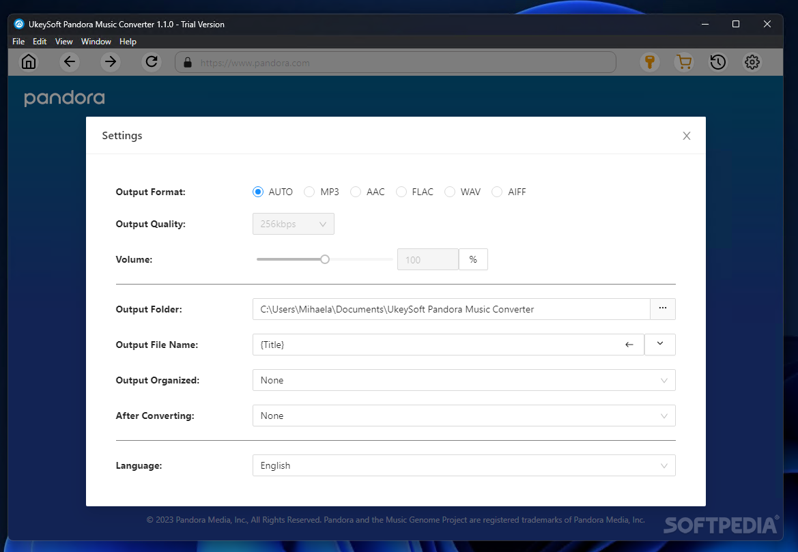Image resolution: width=798 pixels, height=552 pixels.
Task: Open the View menu
Action: [63, 42]
